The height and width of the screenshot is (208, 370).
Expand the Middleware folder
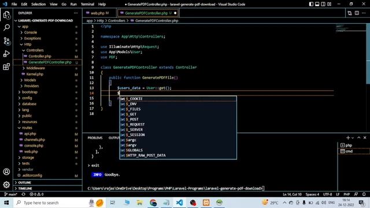pyautogui.click(x=35, y=68)
